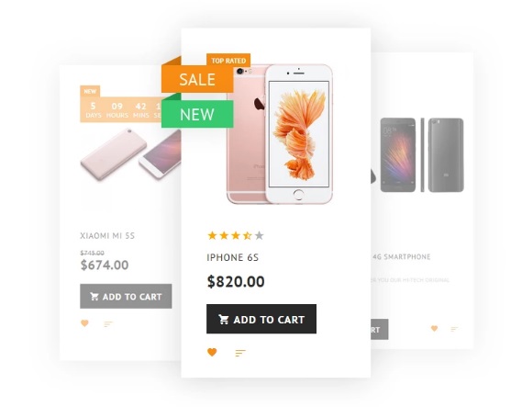Click the gray Xiaomi smartphone image
The width and height of the screenshot is (511, 407).
(x=422, y=155)
